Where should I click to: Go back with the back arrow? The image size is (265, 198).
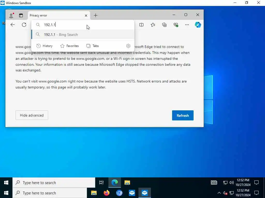pyautogui.click(x=13, y=25)
